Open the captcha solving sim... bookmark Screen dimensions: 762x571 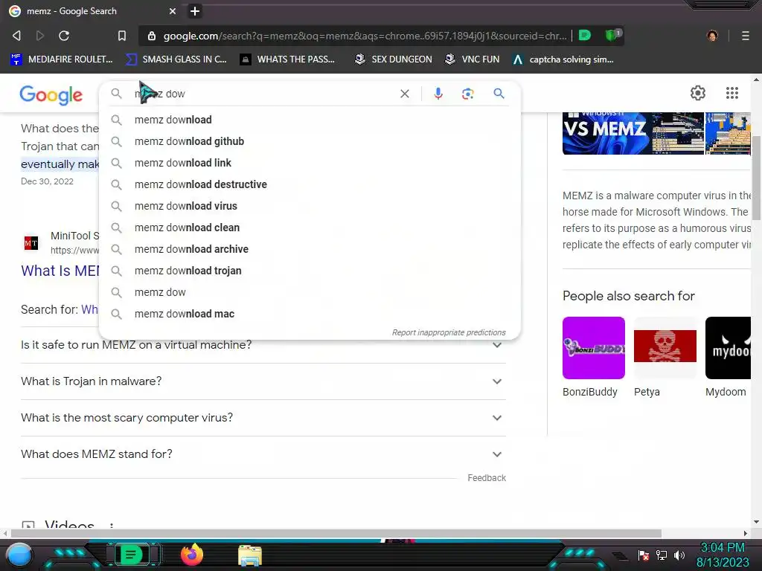(x=563, y=59)
